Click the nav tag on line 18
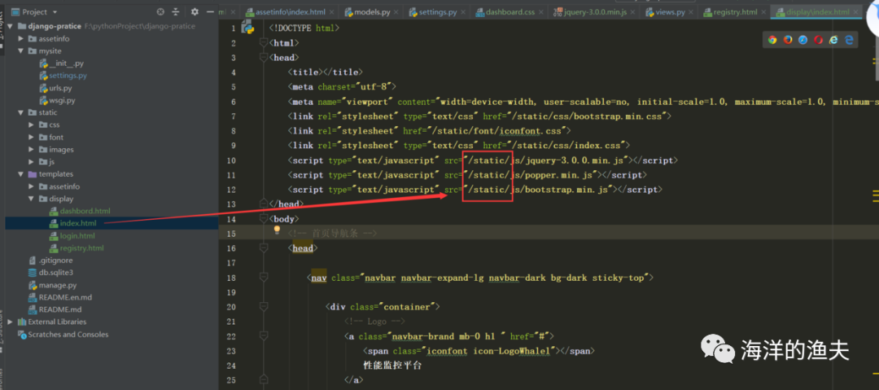The height and width of the screenshot is (390, 879). [x=319, y=278]
